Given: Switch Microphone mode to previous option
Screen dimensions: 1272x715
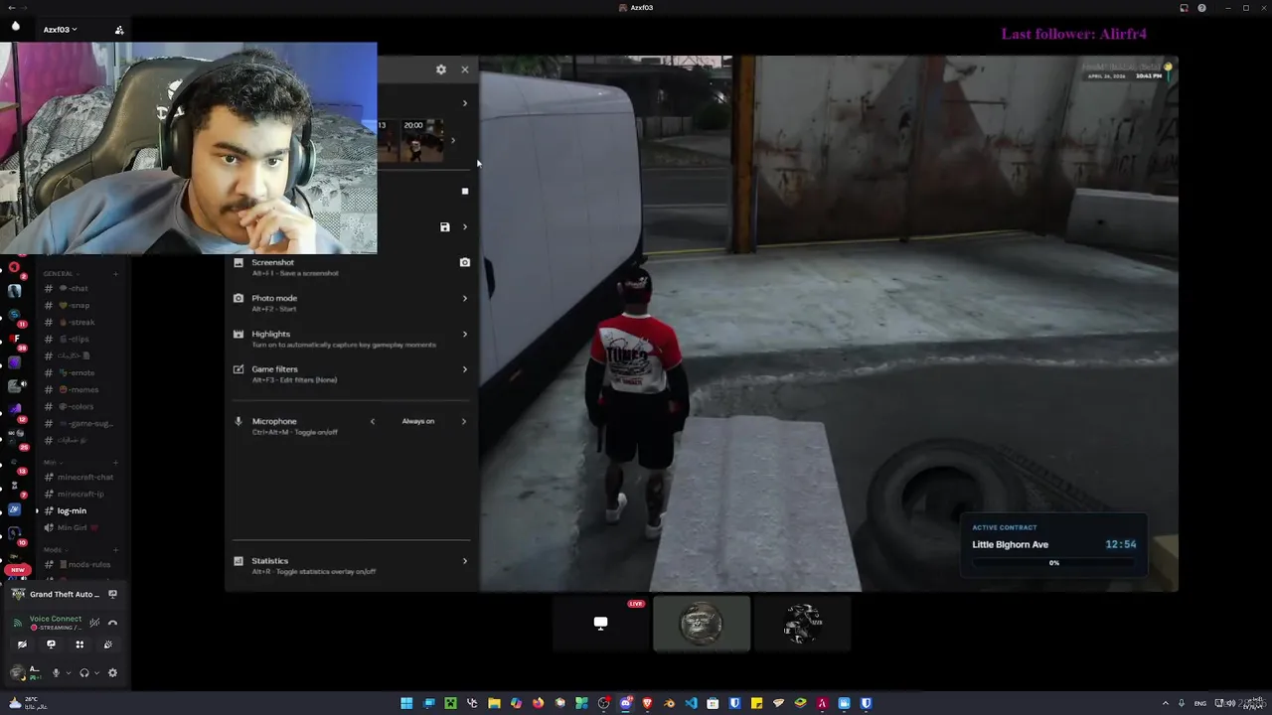Looking at the screenshot, I should 373,421.
